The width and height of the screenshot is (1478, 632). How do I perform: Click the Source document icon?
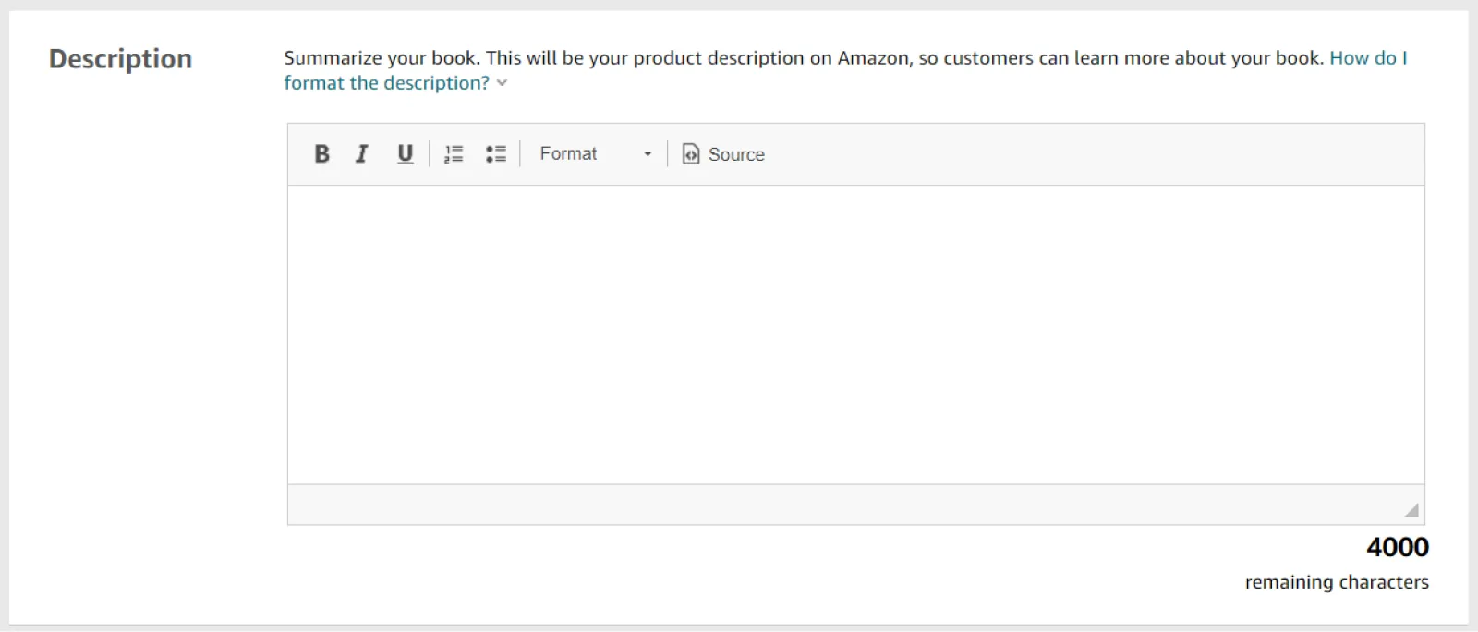pyautogui.click(x=691, y=154)
